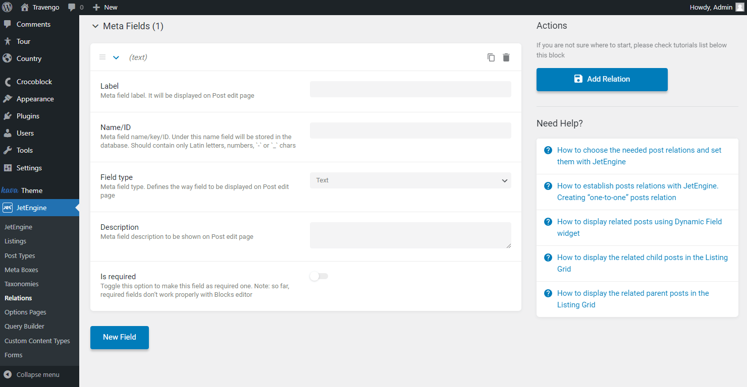Click the Tools wrench icon

pyautogui.click(x=8, y=150)
